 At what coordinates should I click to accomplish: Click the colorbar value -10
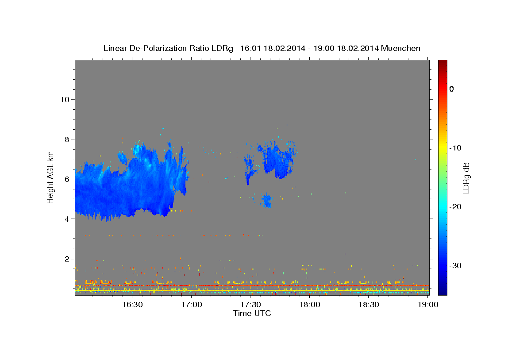click(x=456, y=148)
